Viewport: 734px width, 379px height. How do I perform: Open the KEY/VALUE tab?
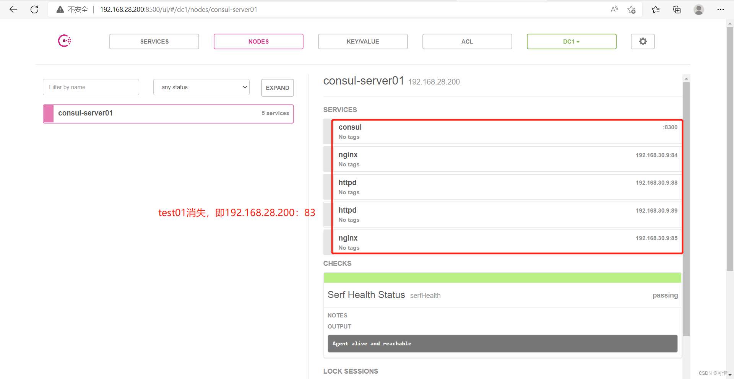[x=363, y=41]
